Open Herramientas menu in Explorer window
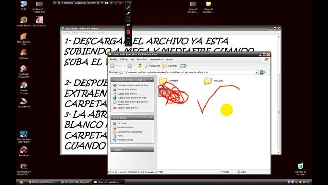Viewport: 328px width, 185px height. point(156,60)
